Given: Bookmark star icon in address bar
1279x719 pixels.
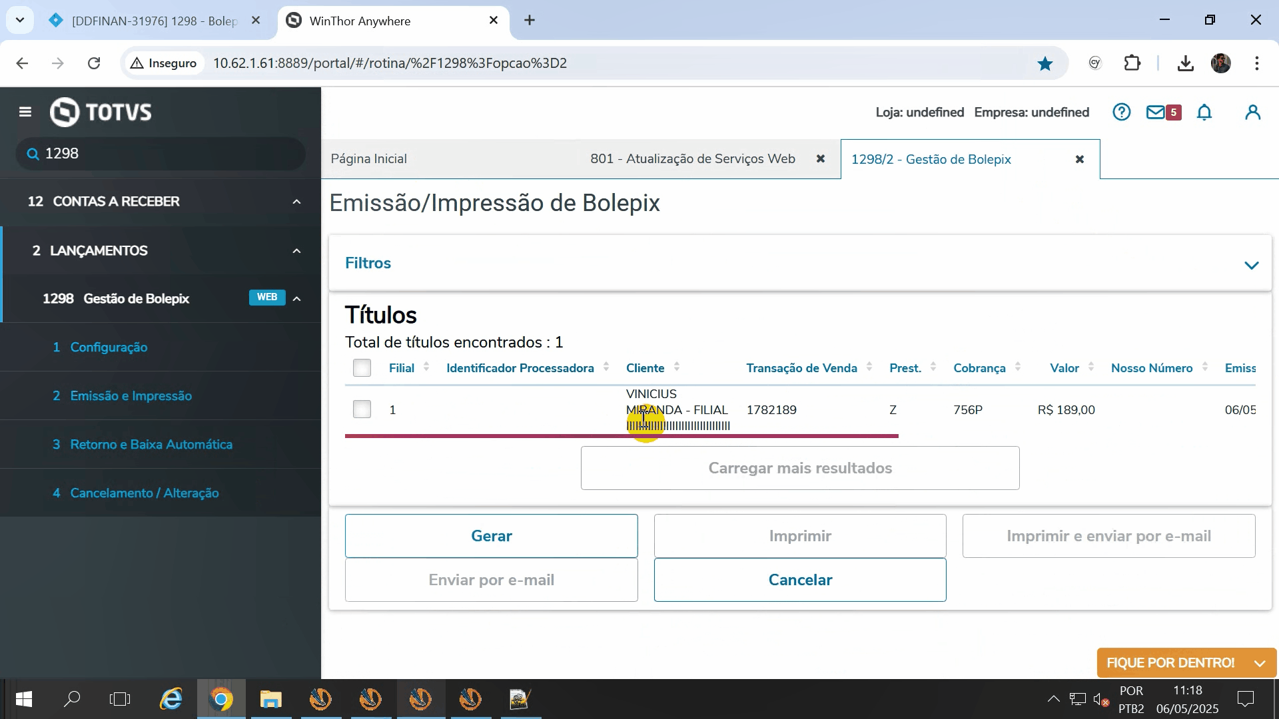Looking at the screenshot, I should pos(1045,63).
